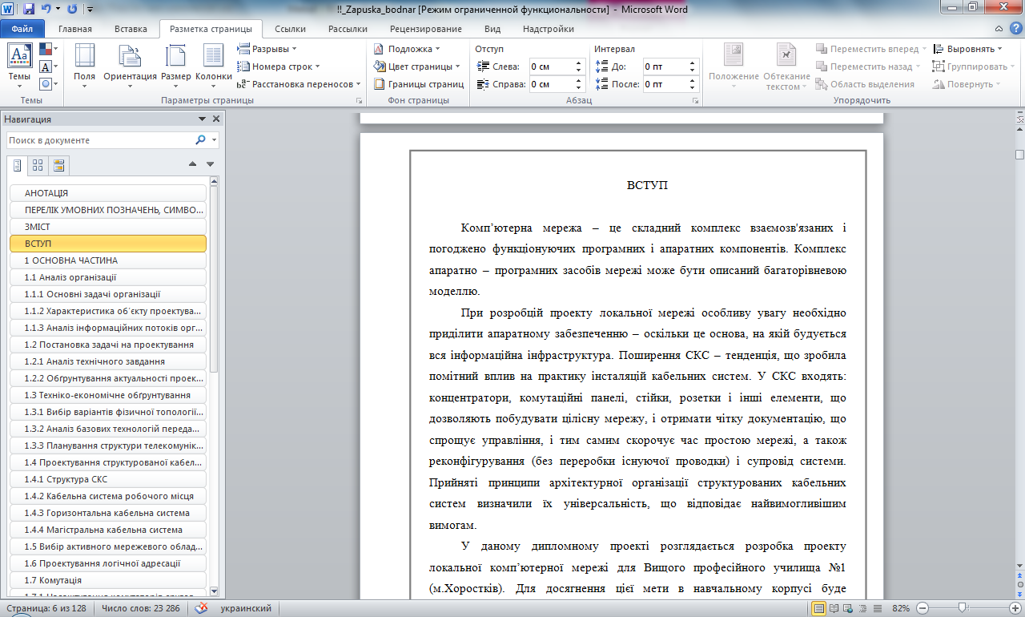Image resolution: width=1025 pixels, height=617 pixels.
Task: Switch to the Вид tab
Action: [492, 29]
